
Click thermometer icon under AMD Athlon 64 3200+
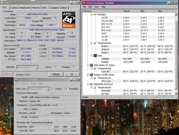pos(95,68)
